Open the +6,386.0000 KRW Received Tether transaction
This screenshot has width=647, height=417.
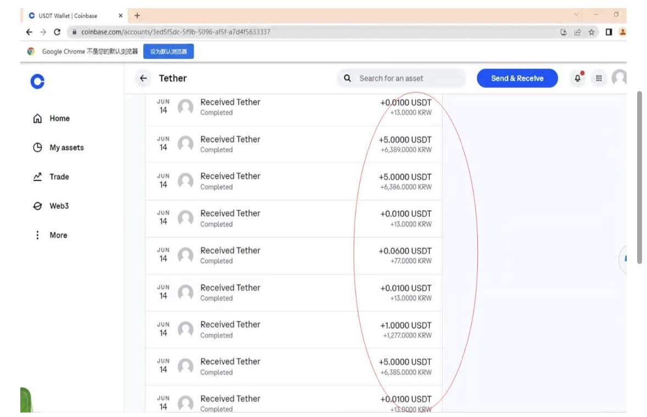click(x=294, y=181)
